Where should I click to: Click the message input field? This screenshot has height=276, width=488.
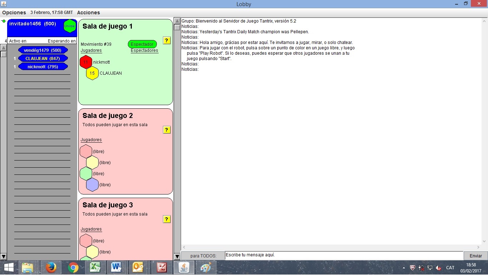(x=344, y=255)
